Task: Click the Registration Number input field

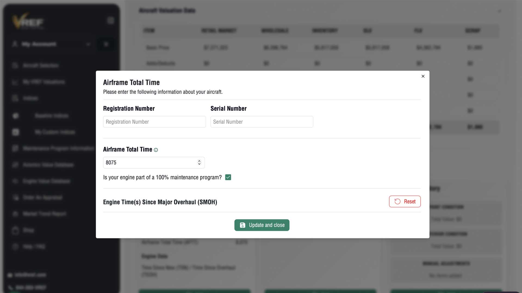Action: [154, 122]
